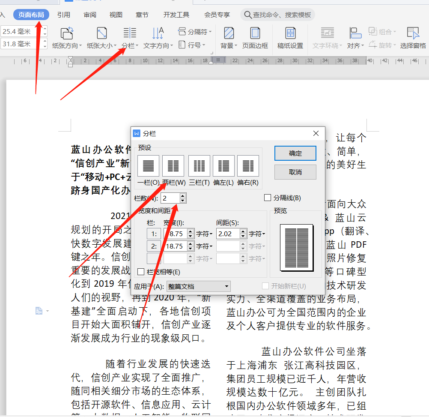Switch to the 审阅 tab
429x417 pixels.
[x=90, y=15]
